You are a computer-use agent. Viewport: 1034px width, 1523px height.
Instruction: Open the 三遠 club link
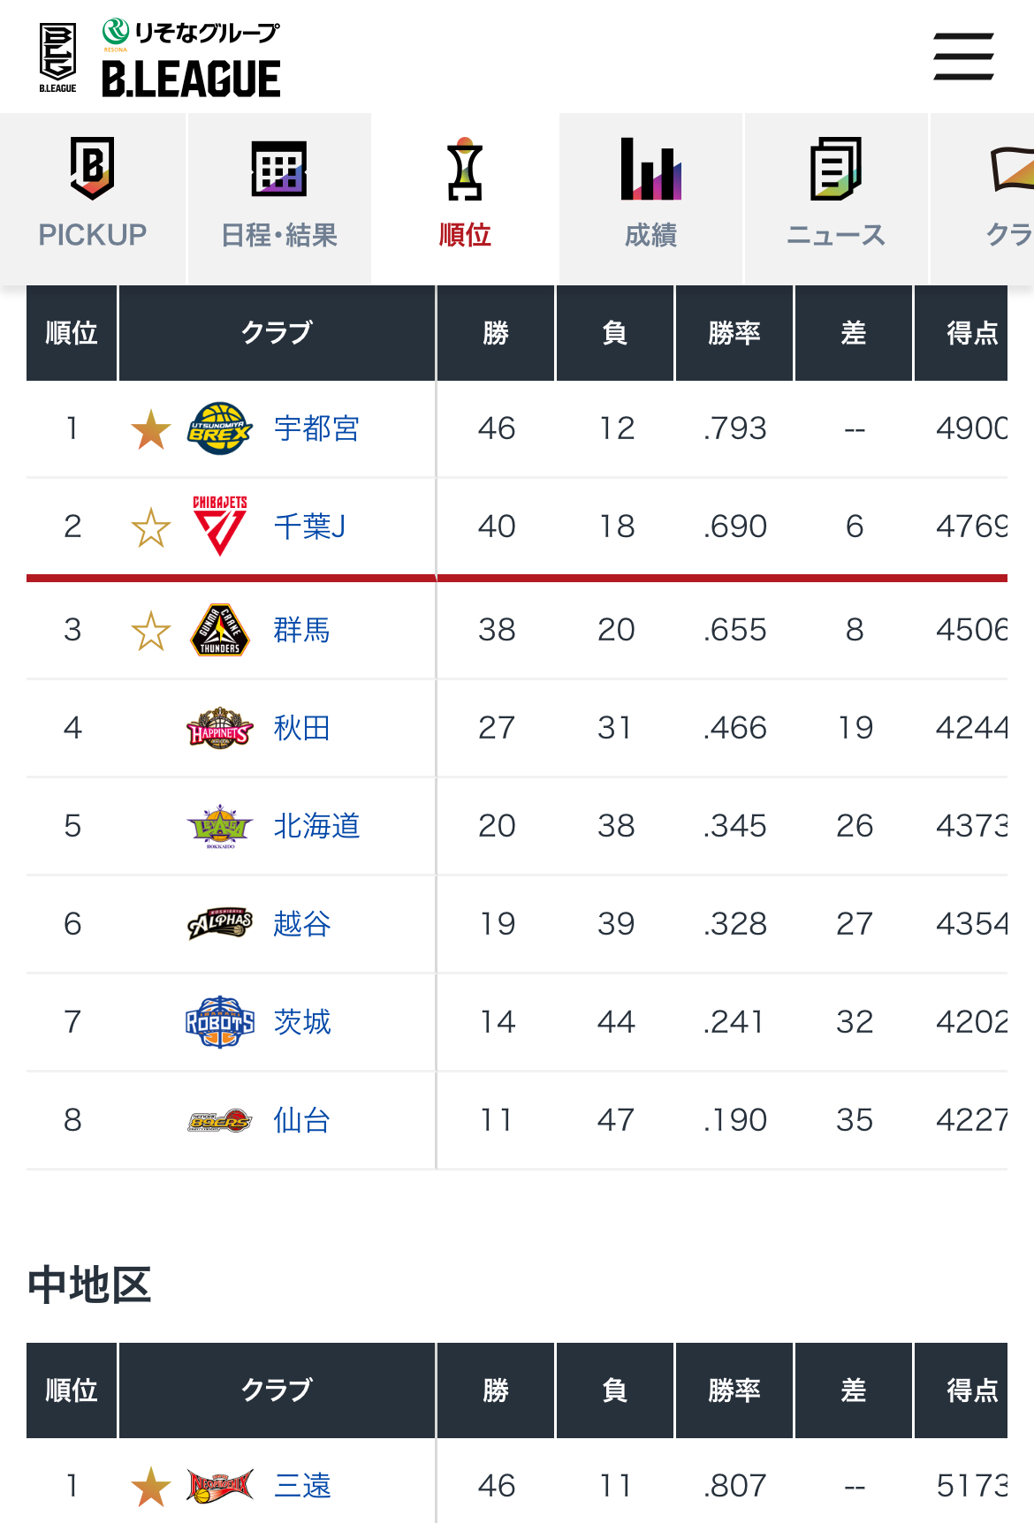pos(303,1486)
